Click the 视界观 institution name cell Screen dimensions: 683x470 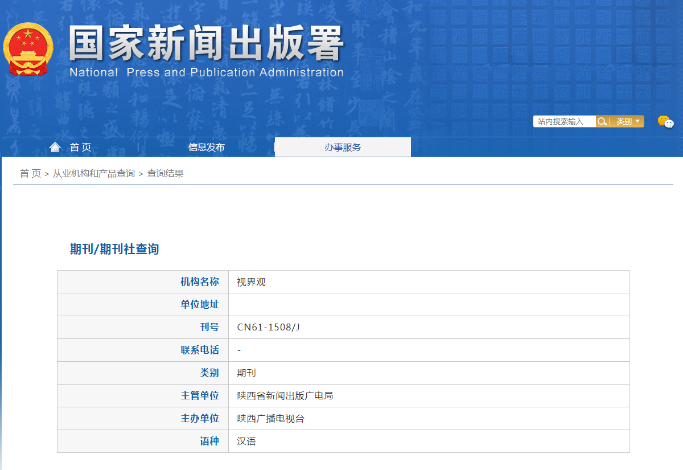coord(252,282)
